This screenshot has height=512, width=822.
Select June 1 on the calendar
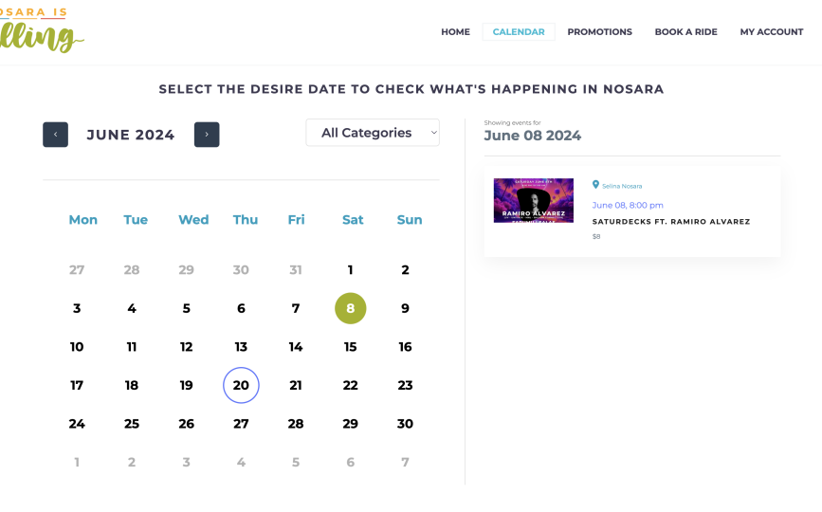[351, 270]
